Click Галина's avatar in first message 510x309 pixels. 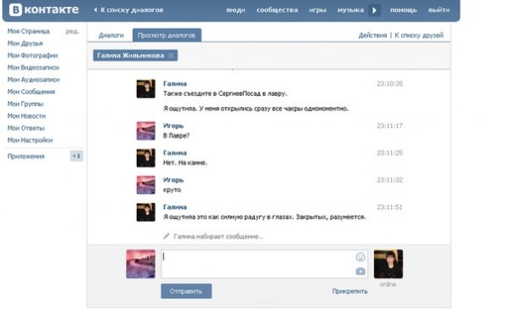pyautogui.click(x=145, y=88)
